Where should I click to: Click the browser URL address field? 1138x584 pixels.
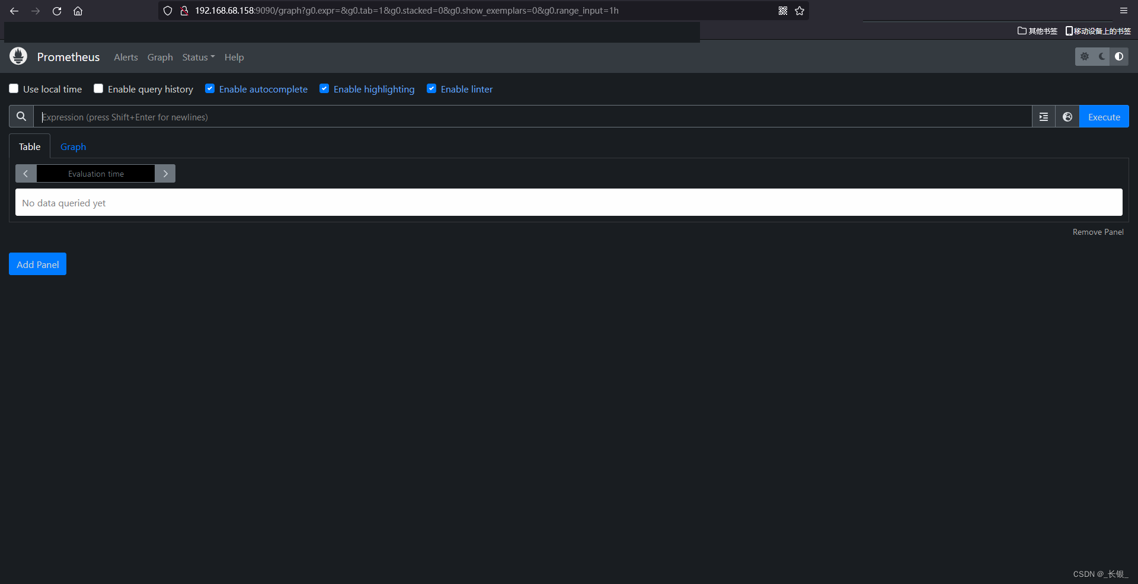pyautogui.click(x=483, y=11)
